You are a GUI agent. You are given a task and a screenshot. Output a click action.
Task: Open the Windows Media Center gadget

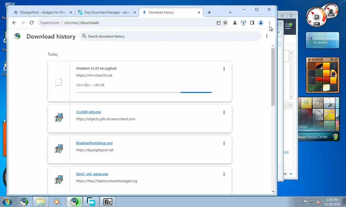(x=318, y=119)
